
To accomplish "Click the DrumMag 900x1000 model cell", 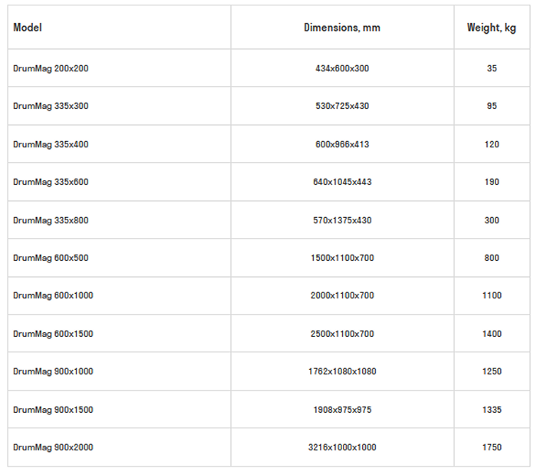I will [53, 371].
